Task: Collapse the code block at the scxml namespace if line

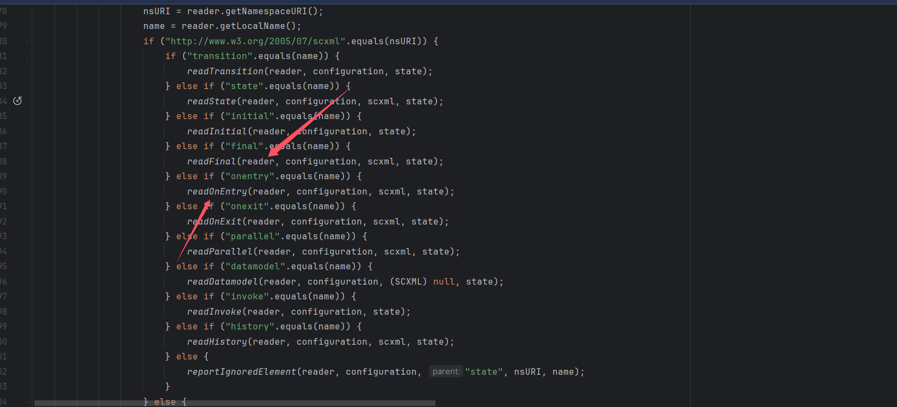Action: [27, 42]
